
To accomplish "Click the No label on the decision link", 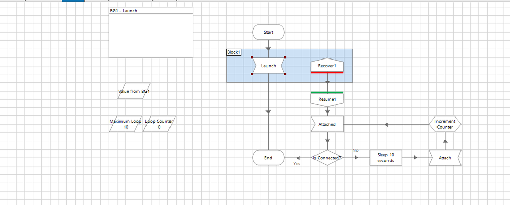I will pyautogui.click(x=355, y=150).
